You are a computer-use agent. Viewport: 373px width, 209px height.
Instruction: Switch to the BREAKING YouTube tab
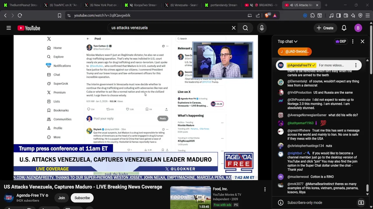261,5
